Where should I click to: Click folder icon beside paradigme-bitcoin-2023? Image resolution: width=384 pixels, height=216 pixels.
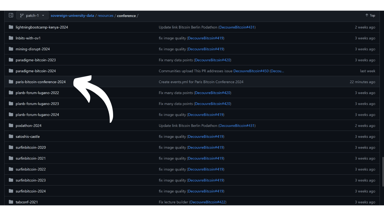click(x=11, y=60)
